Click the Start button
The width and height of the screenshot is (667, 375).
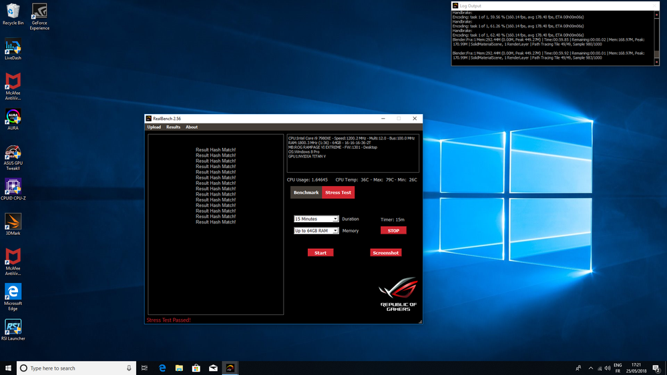pyautogui.click(x=320, y=252)
